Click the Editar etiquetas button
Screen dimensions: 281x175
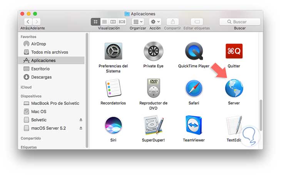pos(197,22)
